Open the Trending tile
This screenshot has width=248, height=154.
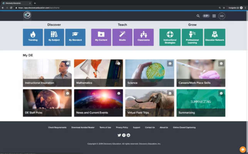pos(33,37)
